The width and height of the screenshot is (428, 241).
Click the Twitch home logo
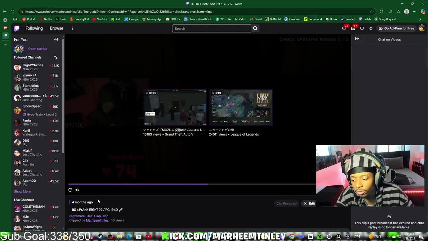point(17,28)
